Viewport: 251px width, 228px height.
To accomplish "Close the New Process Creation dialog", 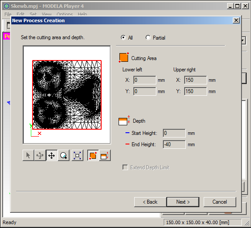I will click(x=236, y=20).
